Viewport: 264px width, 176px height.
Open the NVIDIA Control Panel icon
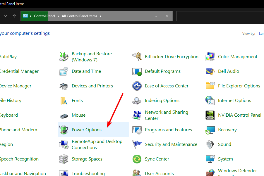[x=210, y=115]
